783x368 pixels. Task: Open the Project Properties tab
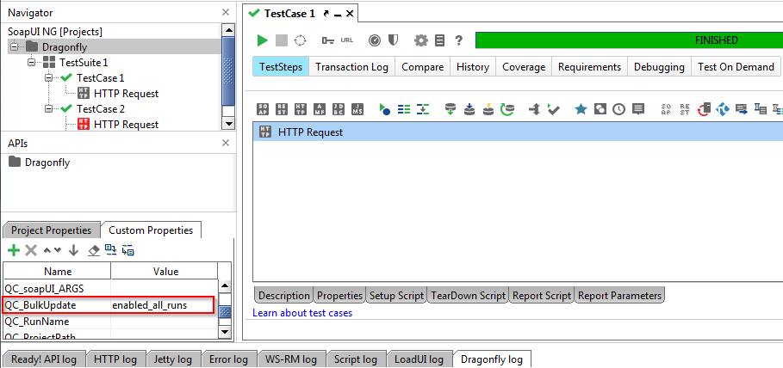[x=51, y=230]
